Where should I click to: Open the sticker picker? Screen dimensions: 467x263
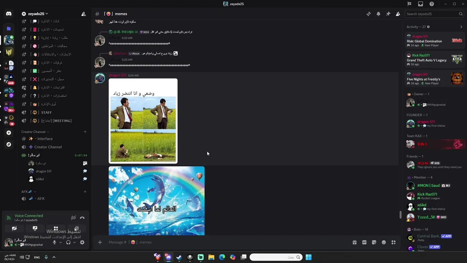tap(374, 242)
